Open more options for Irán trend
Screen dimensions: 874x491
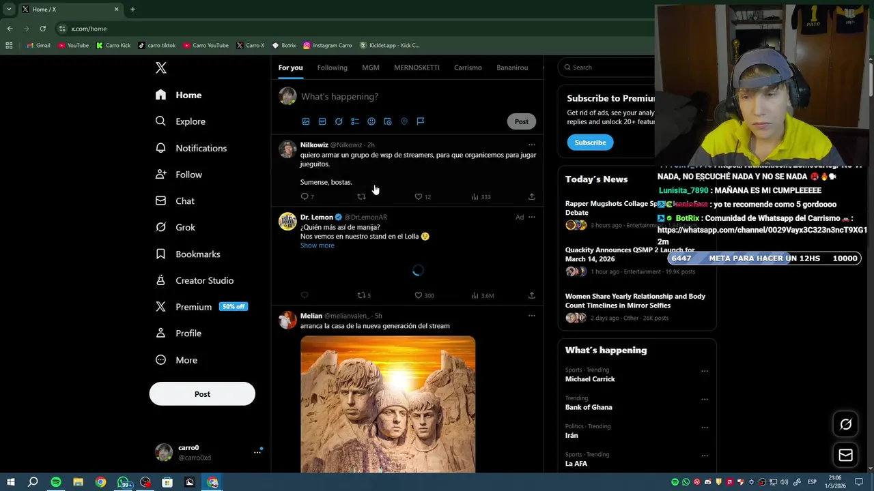coord(705,428)
